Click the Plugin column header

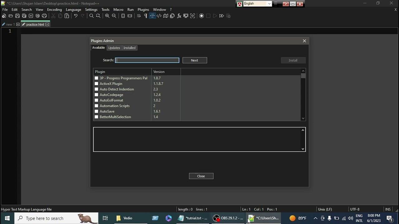(122, 72)
